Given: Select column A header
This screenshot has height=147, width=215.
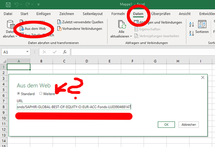Looking at the screenshot, I should pyautogui.click(x=19, y=61).
